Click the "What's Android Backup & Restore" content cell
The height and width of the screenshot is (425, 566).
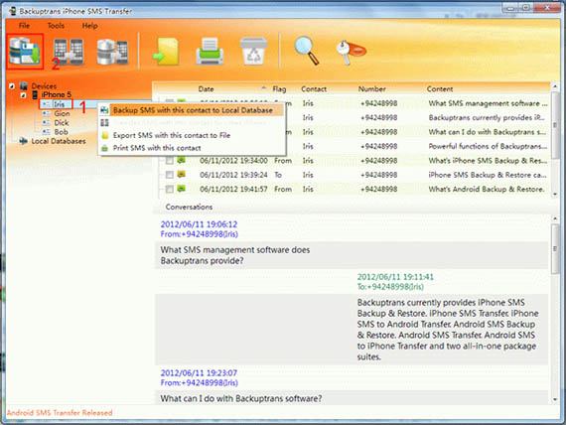coord(487,189)
